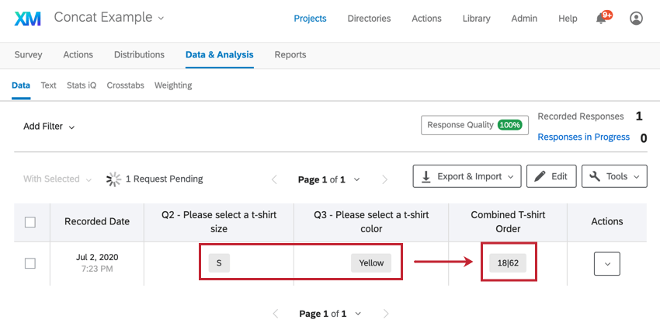Click the XM logo
This screenshot has width=660, height=330.
(27, 19)
